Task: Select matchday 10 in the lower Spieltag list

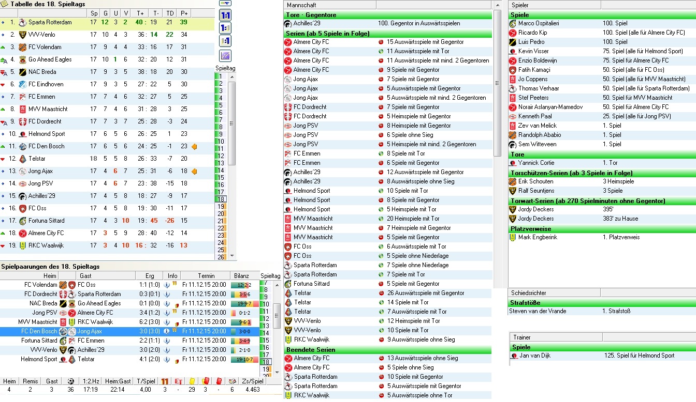Action: pyautogui.click(x=266, y=304)
